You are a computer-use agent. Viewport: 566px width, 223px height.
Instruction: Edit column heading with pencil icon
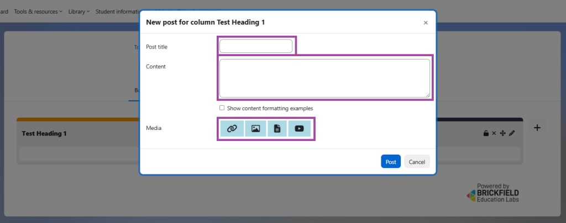coord(512,133)
